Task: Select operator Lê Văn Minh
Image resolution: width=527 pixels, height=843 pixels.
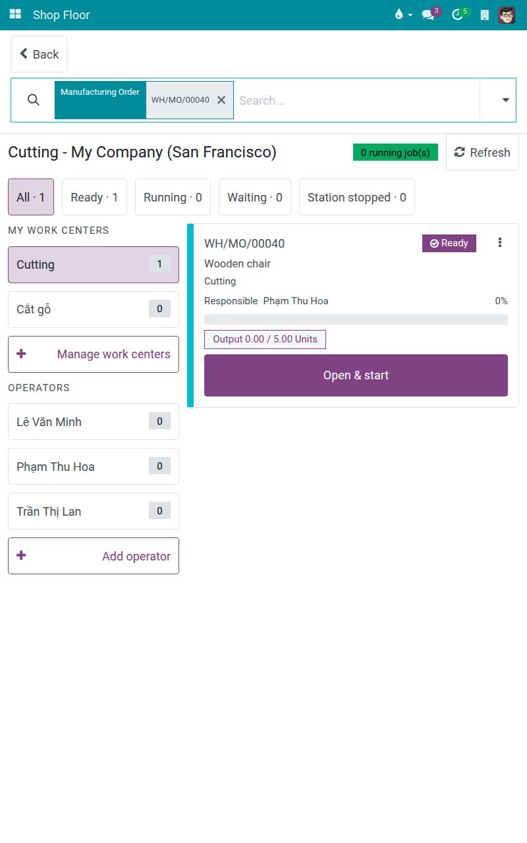Action: click(x=94, y=421)
